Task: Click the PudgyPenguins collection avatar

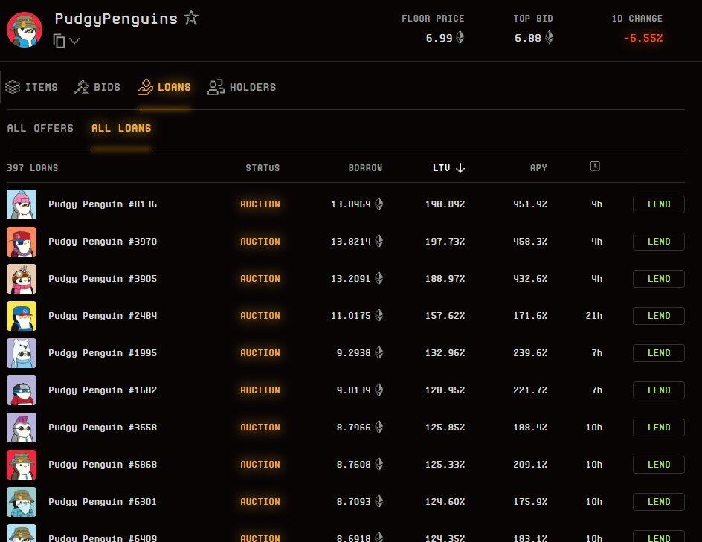Action: [25, 29]
